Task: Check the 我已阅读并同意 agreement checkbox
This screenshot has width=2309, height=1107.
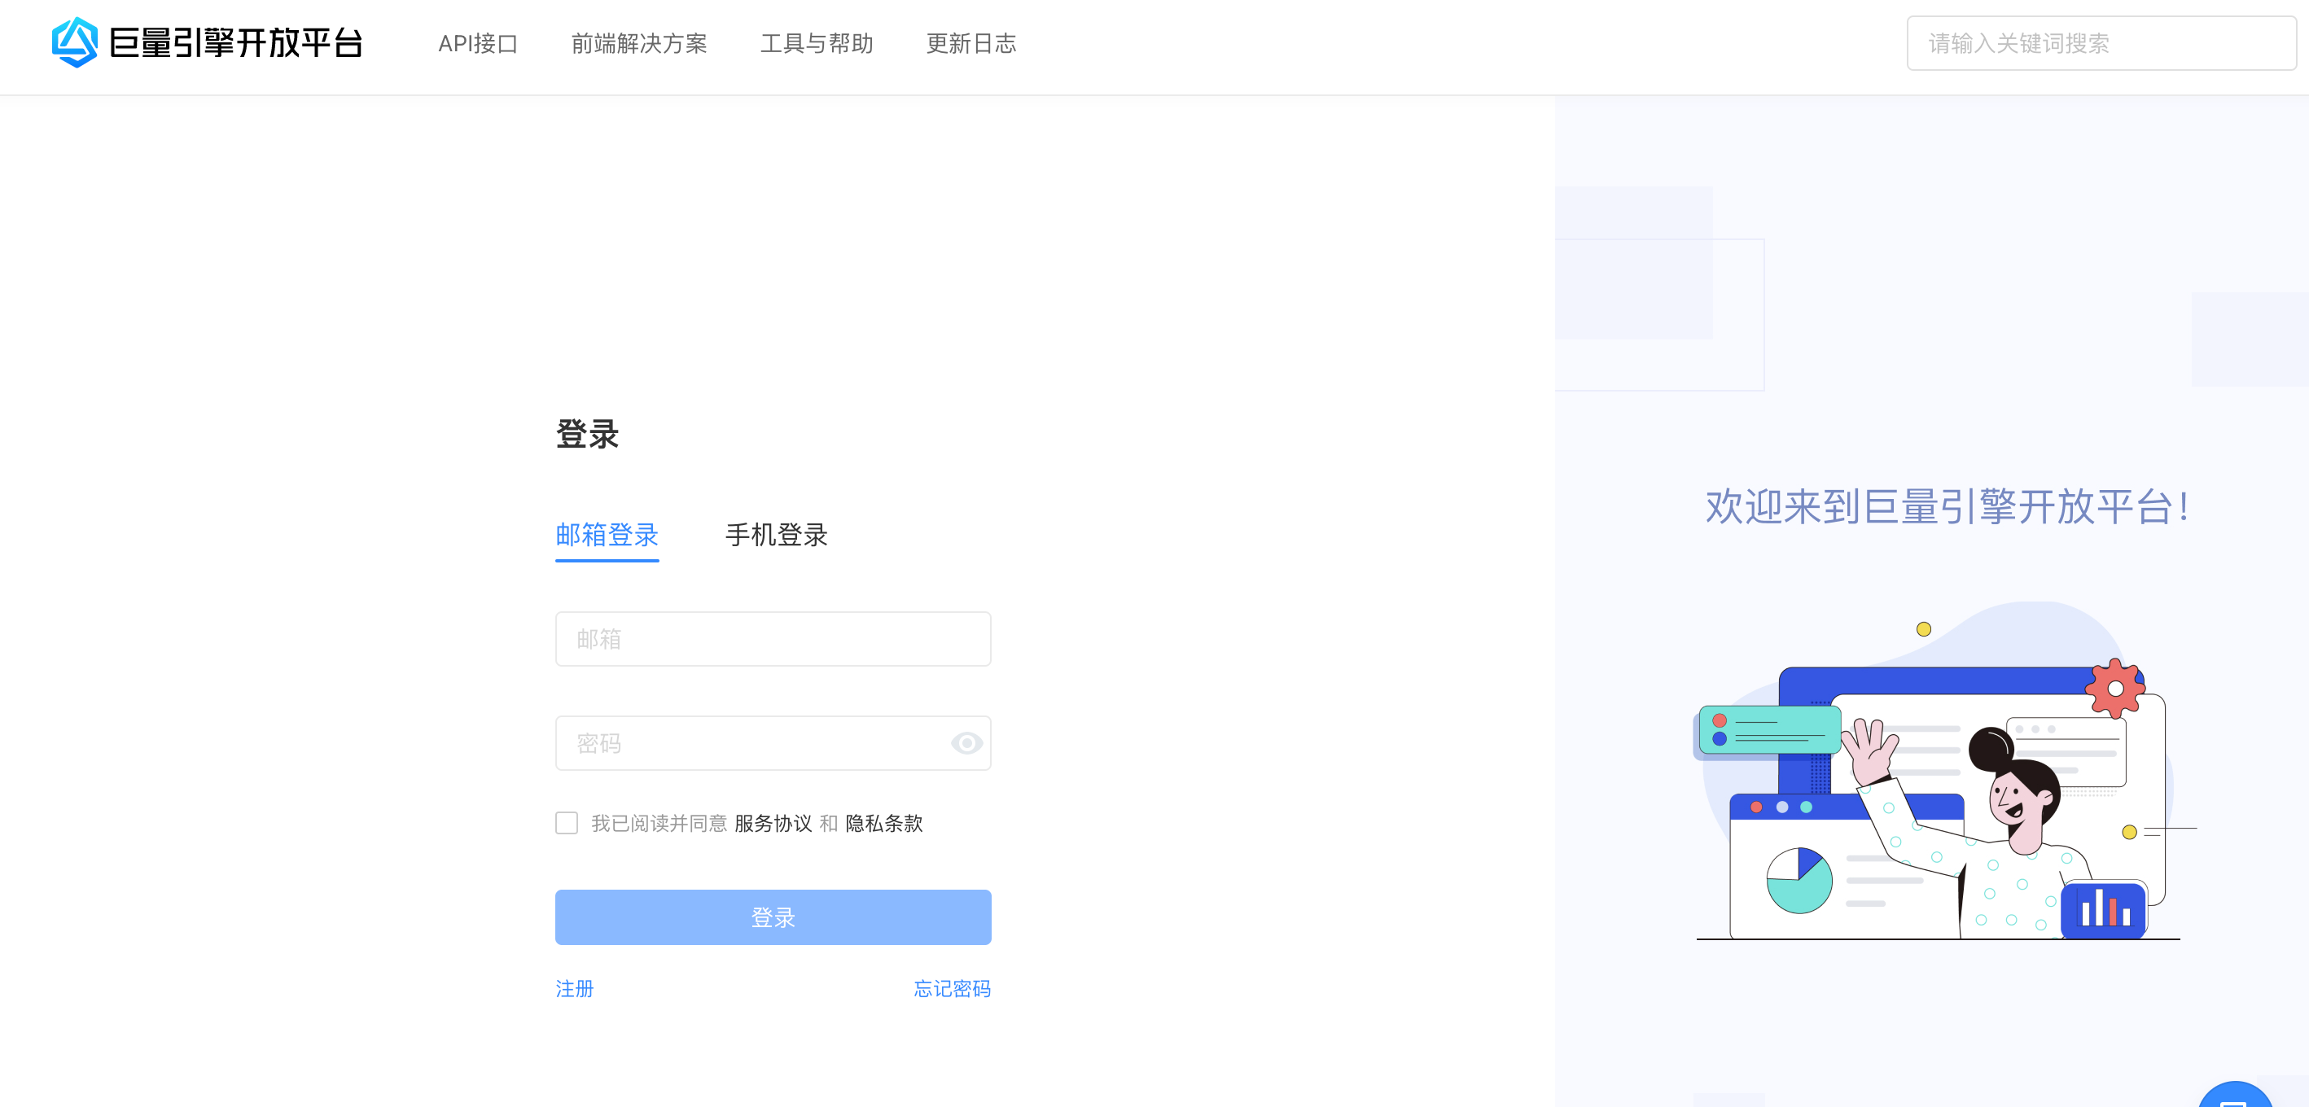Action: [x=567, y=823]
